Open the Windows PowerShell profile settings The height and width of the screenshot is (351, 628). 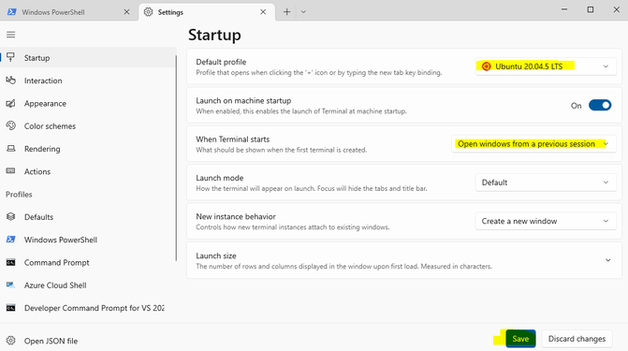click(88, 240)
